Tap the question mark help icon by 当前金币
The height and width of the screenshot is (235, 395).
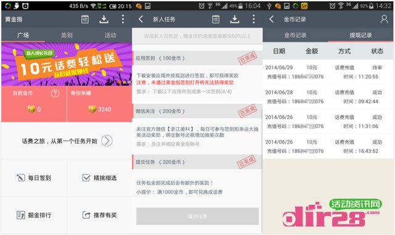pos(55,94)
